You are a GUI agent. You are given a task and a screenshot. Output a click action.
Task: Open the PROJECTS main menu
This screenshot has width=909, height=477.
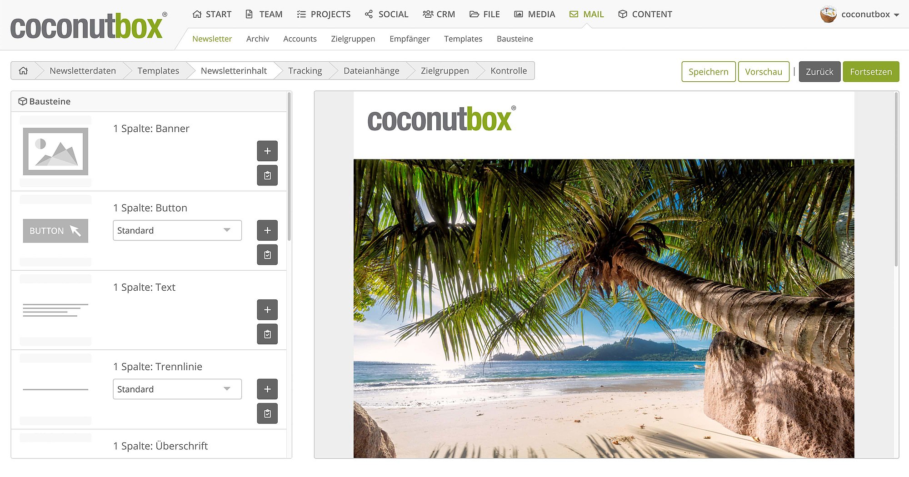(x=324, y=14)
